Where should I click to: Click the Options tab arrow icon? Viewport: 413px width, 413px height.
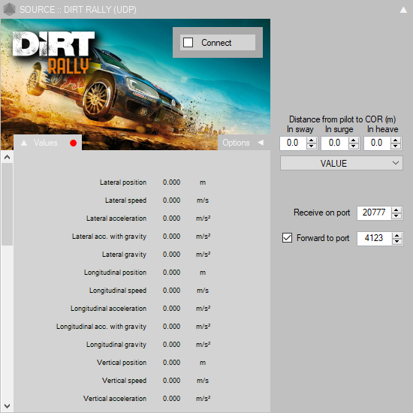(x=261, y=143)
